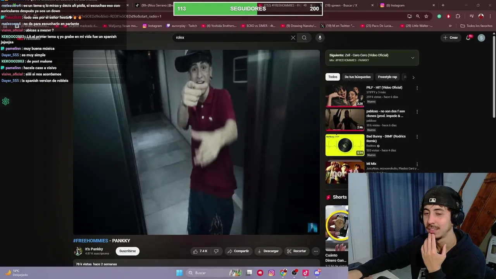The width and height of the screenshot is (496, 279).
Task: Open Paco De Lucia bookmark
Action: [x=377, y=26]
